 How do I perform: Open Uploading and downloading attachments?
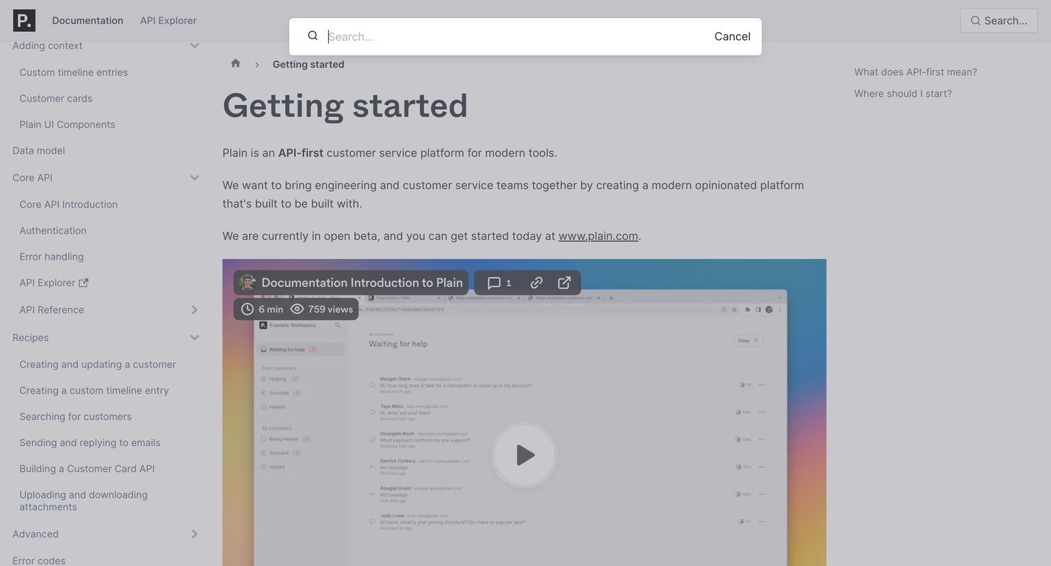click(x=83, y=501)
